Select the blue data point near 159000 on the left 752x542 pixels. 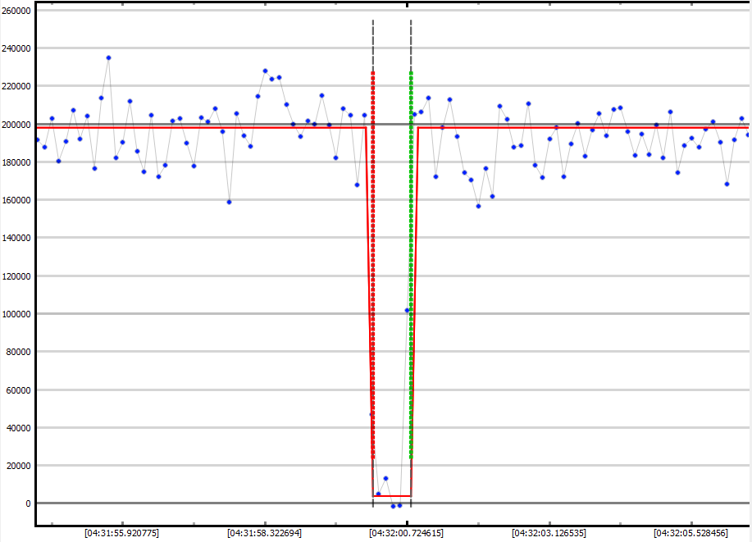[x=229, y=202]
